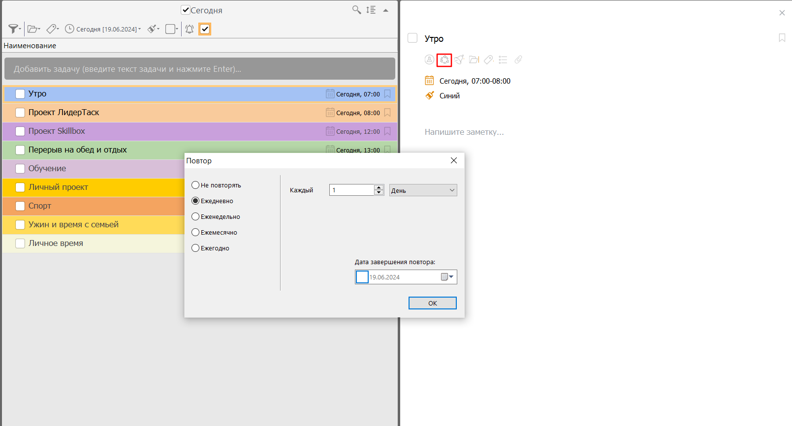Click the bookmark icon in Проект ЛидерТаск row
792x426 pixels.
click(x=387, y=113)
